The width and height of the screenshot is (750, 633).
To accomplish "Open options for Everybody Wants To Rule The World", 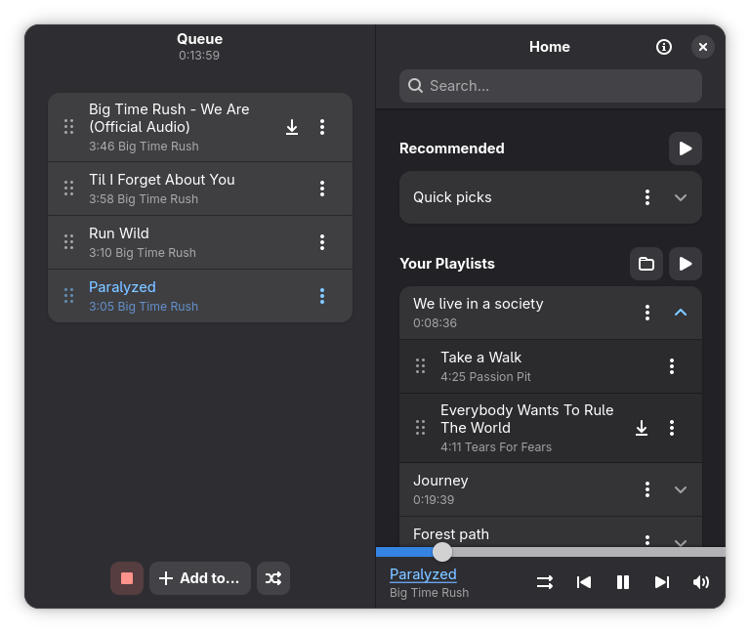I will point(672,428).
